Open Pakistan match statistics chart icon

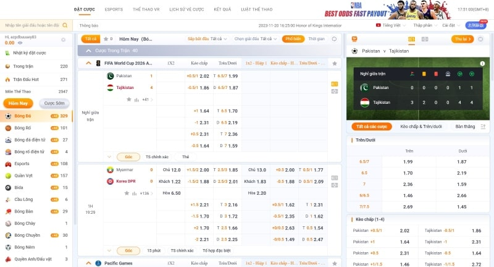(136, 100)
